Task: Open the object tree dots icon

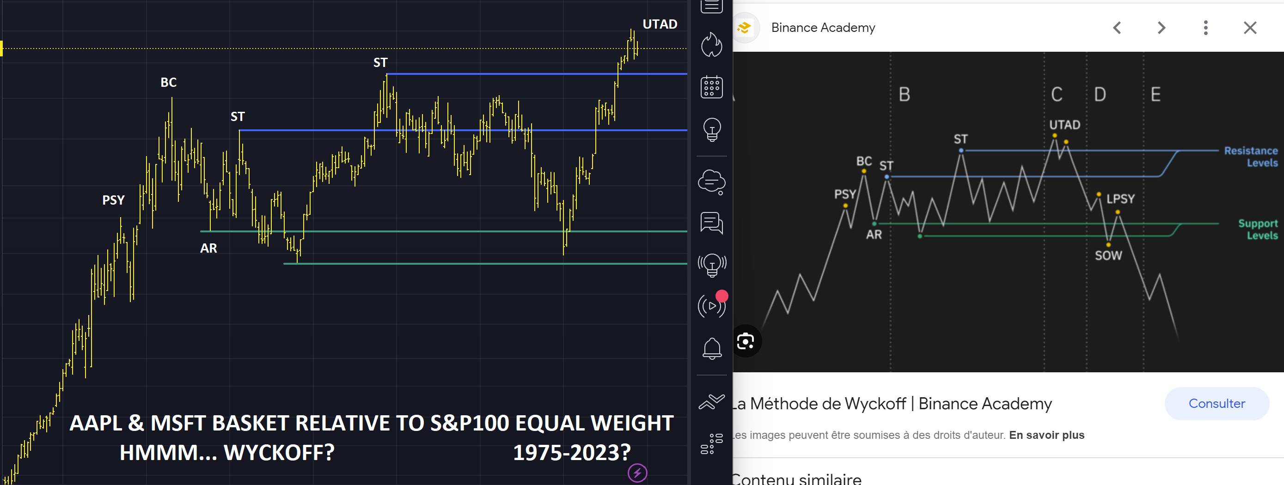Action: (712, 443)
